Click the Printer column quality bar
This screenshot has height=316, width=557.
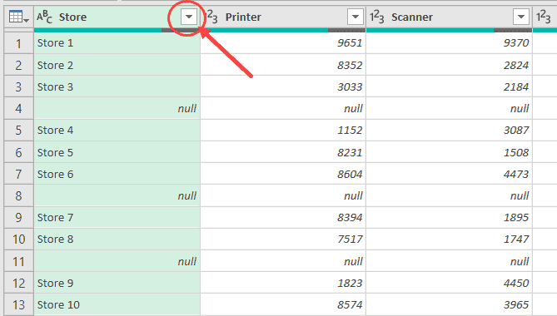(283, 30)
